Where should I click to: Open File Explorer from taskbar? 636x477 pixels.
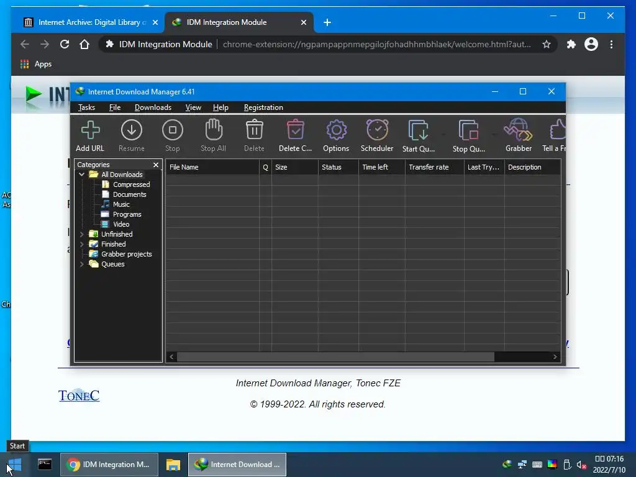point(173,465)
